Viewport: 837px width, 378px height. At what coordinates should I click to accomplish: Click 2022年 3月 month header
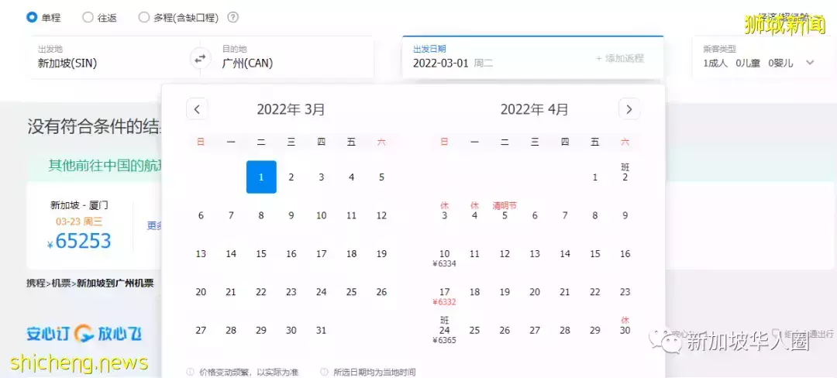291,109
